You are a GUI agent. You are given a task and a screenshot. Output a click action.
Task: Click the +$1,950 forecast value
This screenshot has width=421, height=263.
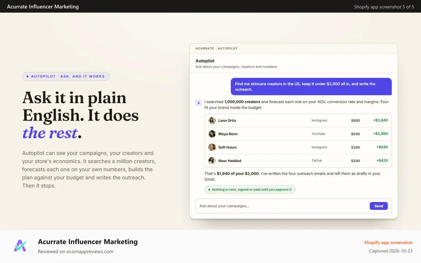[380, 134]
